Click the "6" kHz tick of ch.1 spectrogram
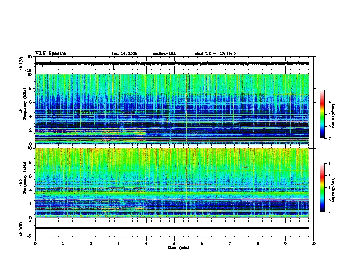This screenshot has height=273, width=353. [x=31, y=102]
